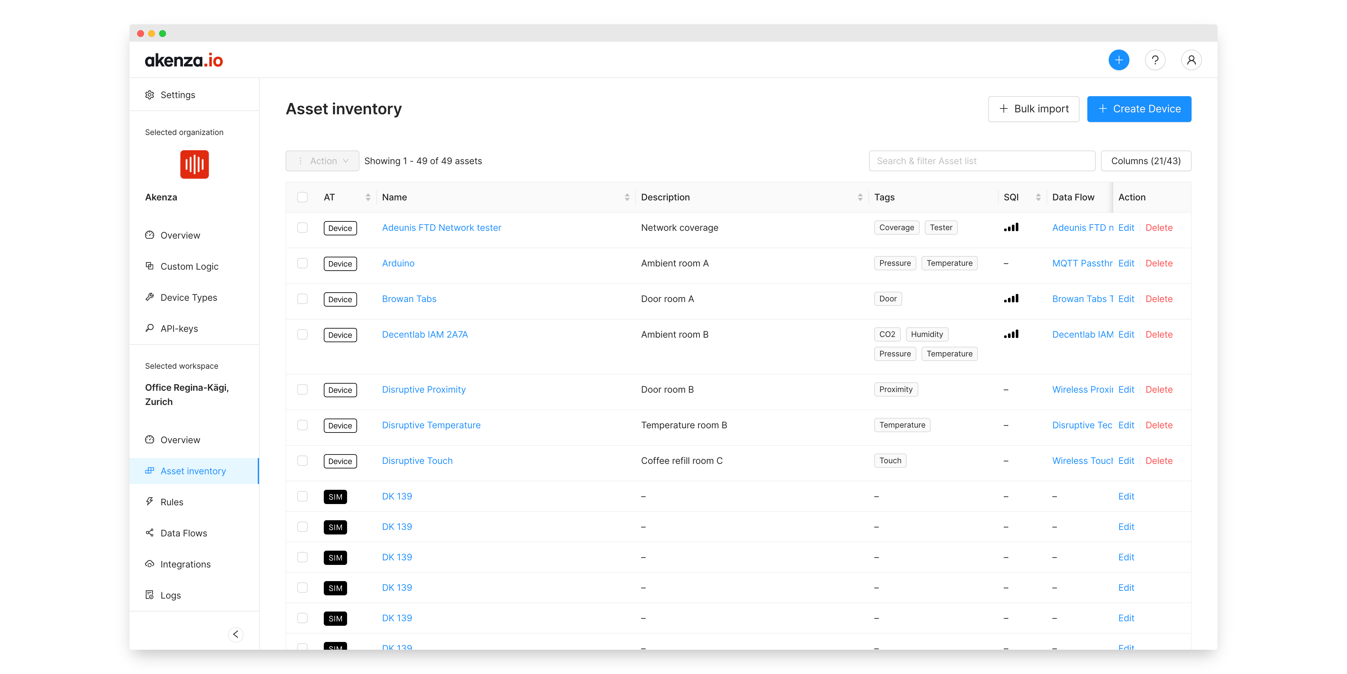Open Settings in the sidebar

(x=178, y=95)
